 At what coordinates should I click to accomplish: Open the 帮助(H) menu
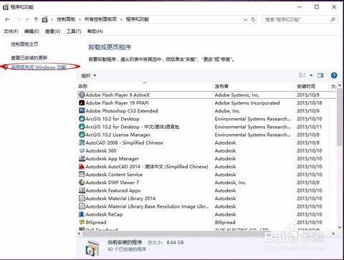tap(95, 32)
